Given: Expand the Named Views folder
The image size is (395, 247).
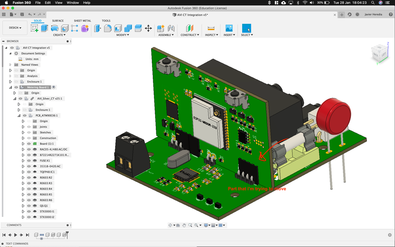Looking at the screenshot, I should pos(10,65).
